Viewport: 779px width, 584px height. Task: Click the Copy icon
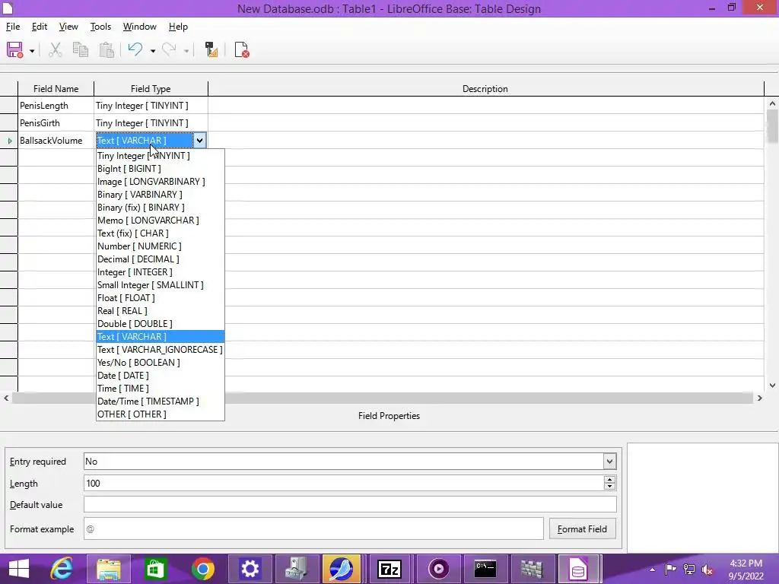(81, 50)
